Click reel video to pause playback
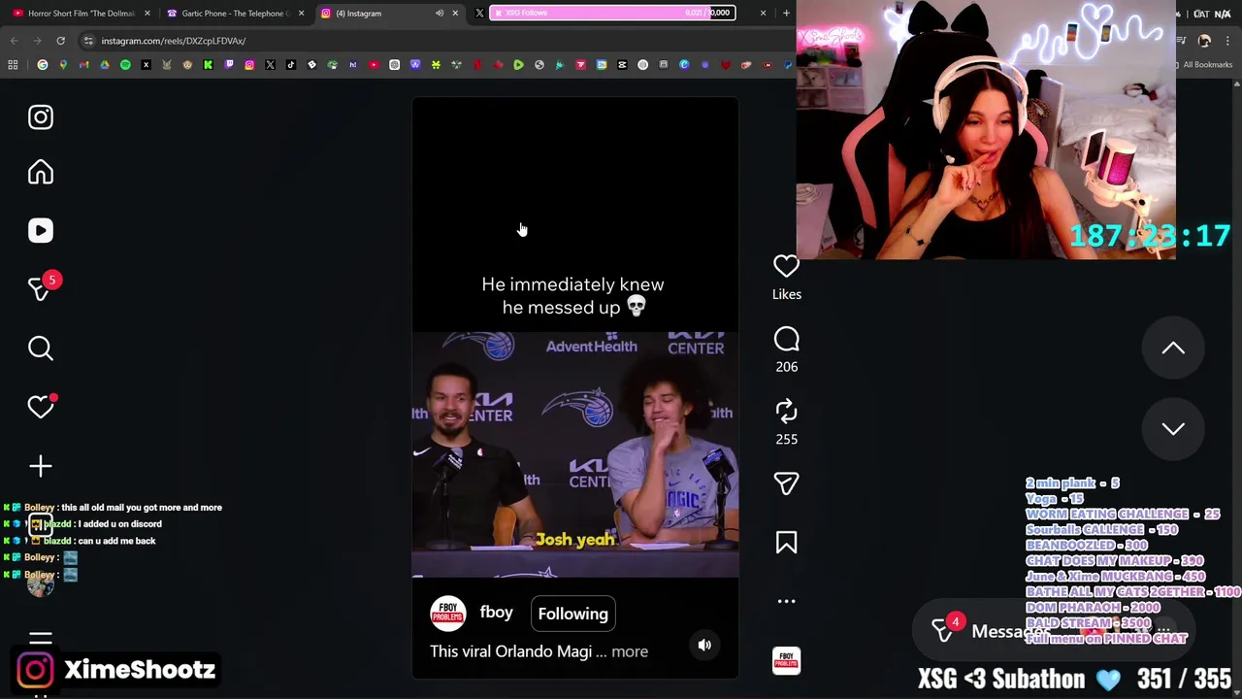 (574, 388)
